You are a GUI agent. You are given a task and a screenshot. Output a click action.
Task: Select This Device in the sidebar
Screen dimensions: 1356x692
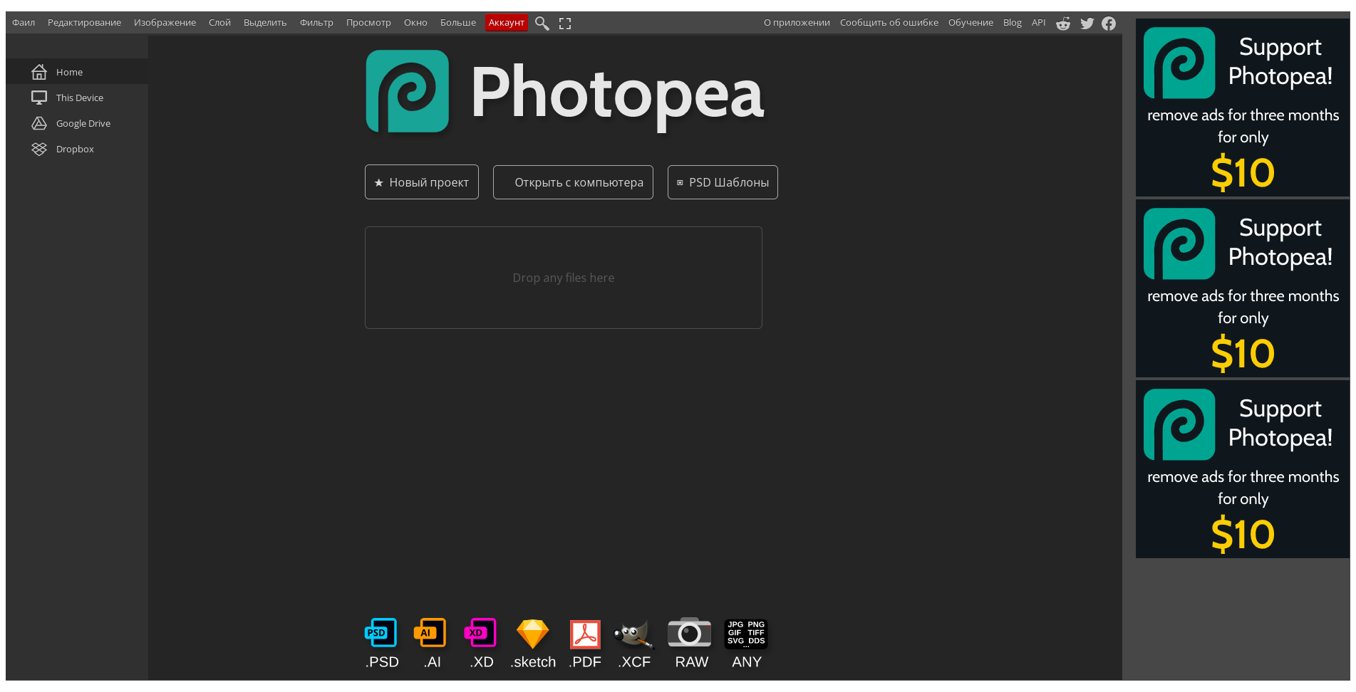point(77,98)
